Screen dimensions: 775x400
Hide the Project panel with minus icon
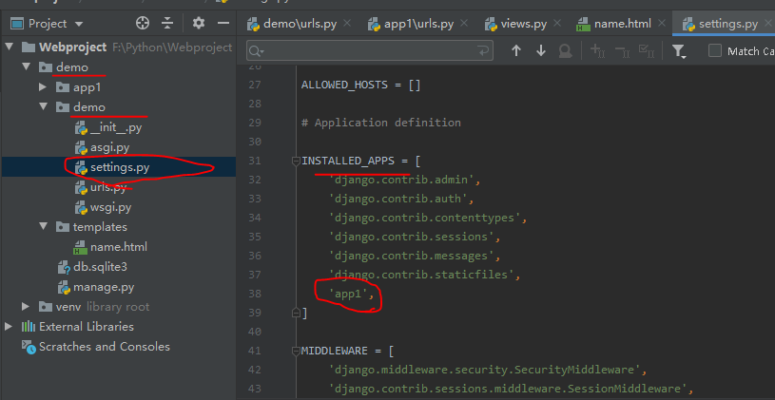click(223, 23)
